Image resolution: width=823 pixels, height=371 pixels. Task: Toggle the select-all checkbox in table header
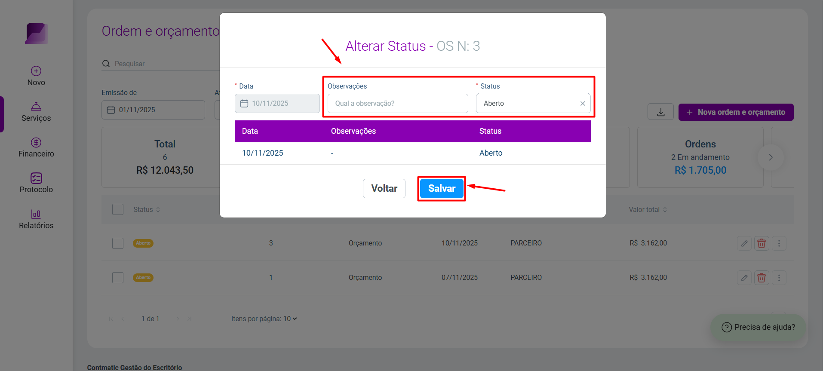point(118,209)
